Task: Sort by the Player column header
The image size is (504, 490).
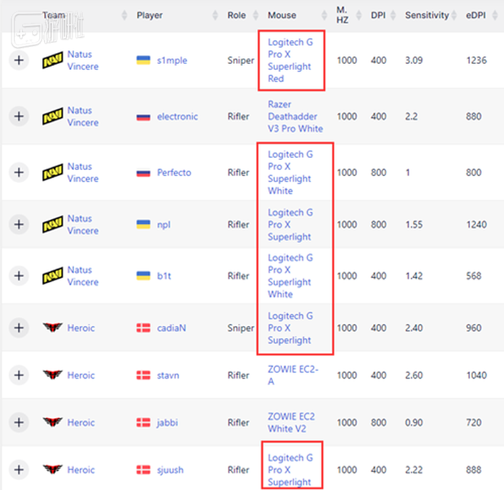Action: click(x=149, y=15)
